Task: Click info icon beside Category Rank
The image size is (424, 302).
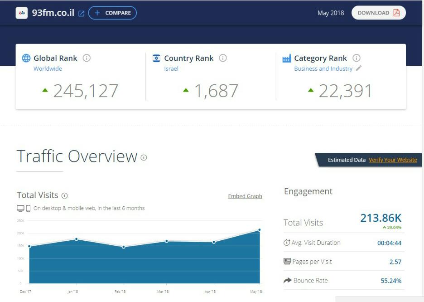Action: 357,58
